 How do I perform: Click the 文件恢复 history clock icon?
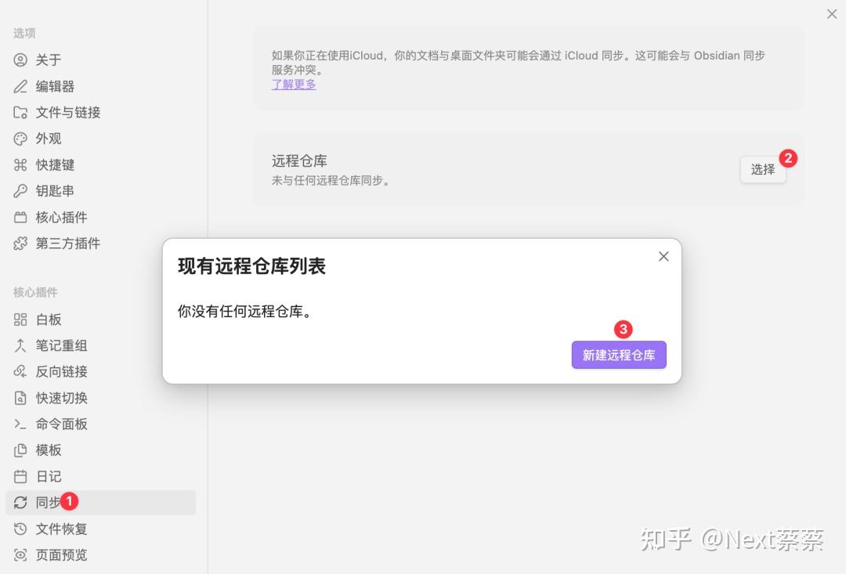(x=20, y=529)
